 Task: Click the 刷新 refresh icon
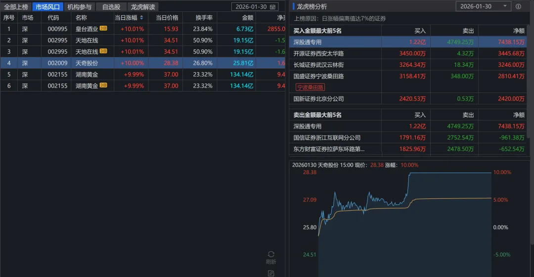tap(271, 254)
